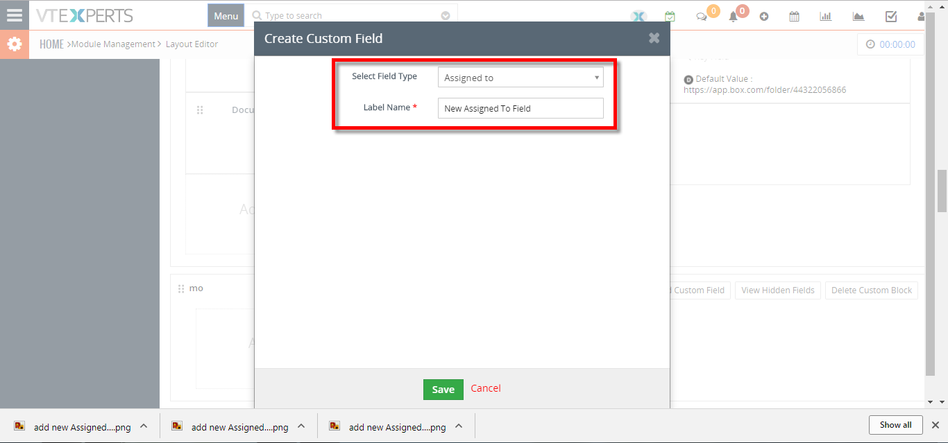Open Module Management breadcrumb

(113, 44)
